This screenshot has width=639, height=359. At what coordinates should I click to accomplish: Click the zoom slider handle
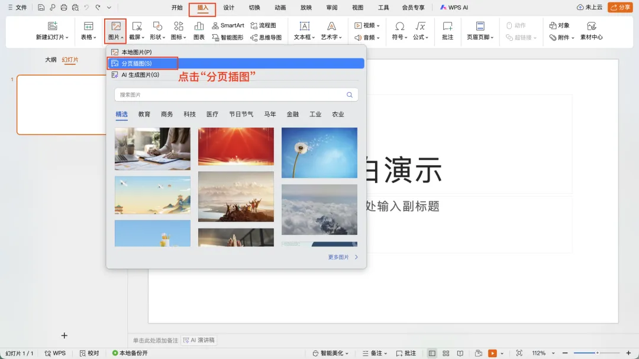click(597, 353)
